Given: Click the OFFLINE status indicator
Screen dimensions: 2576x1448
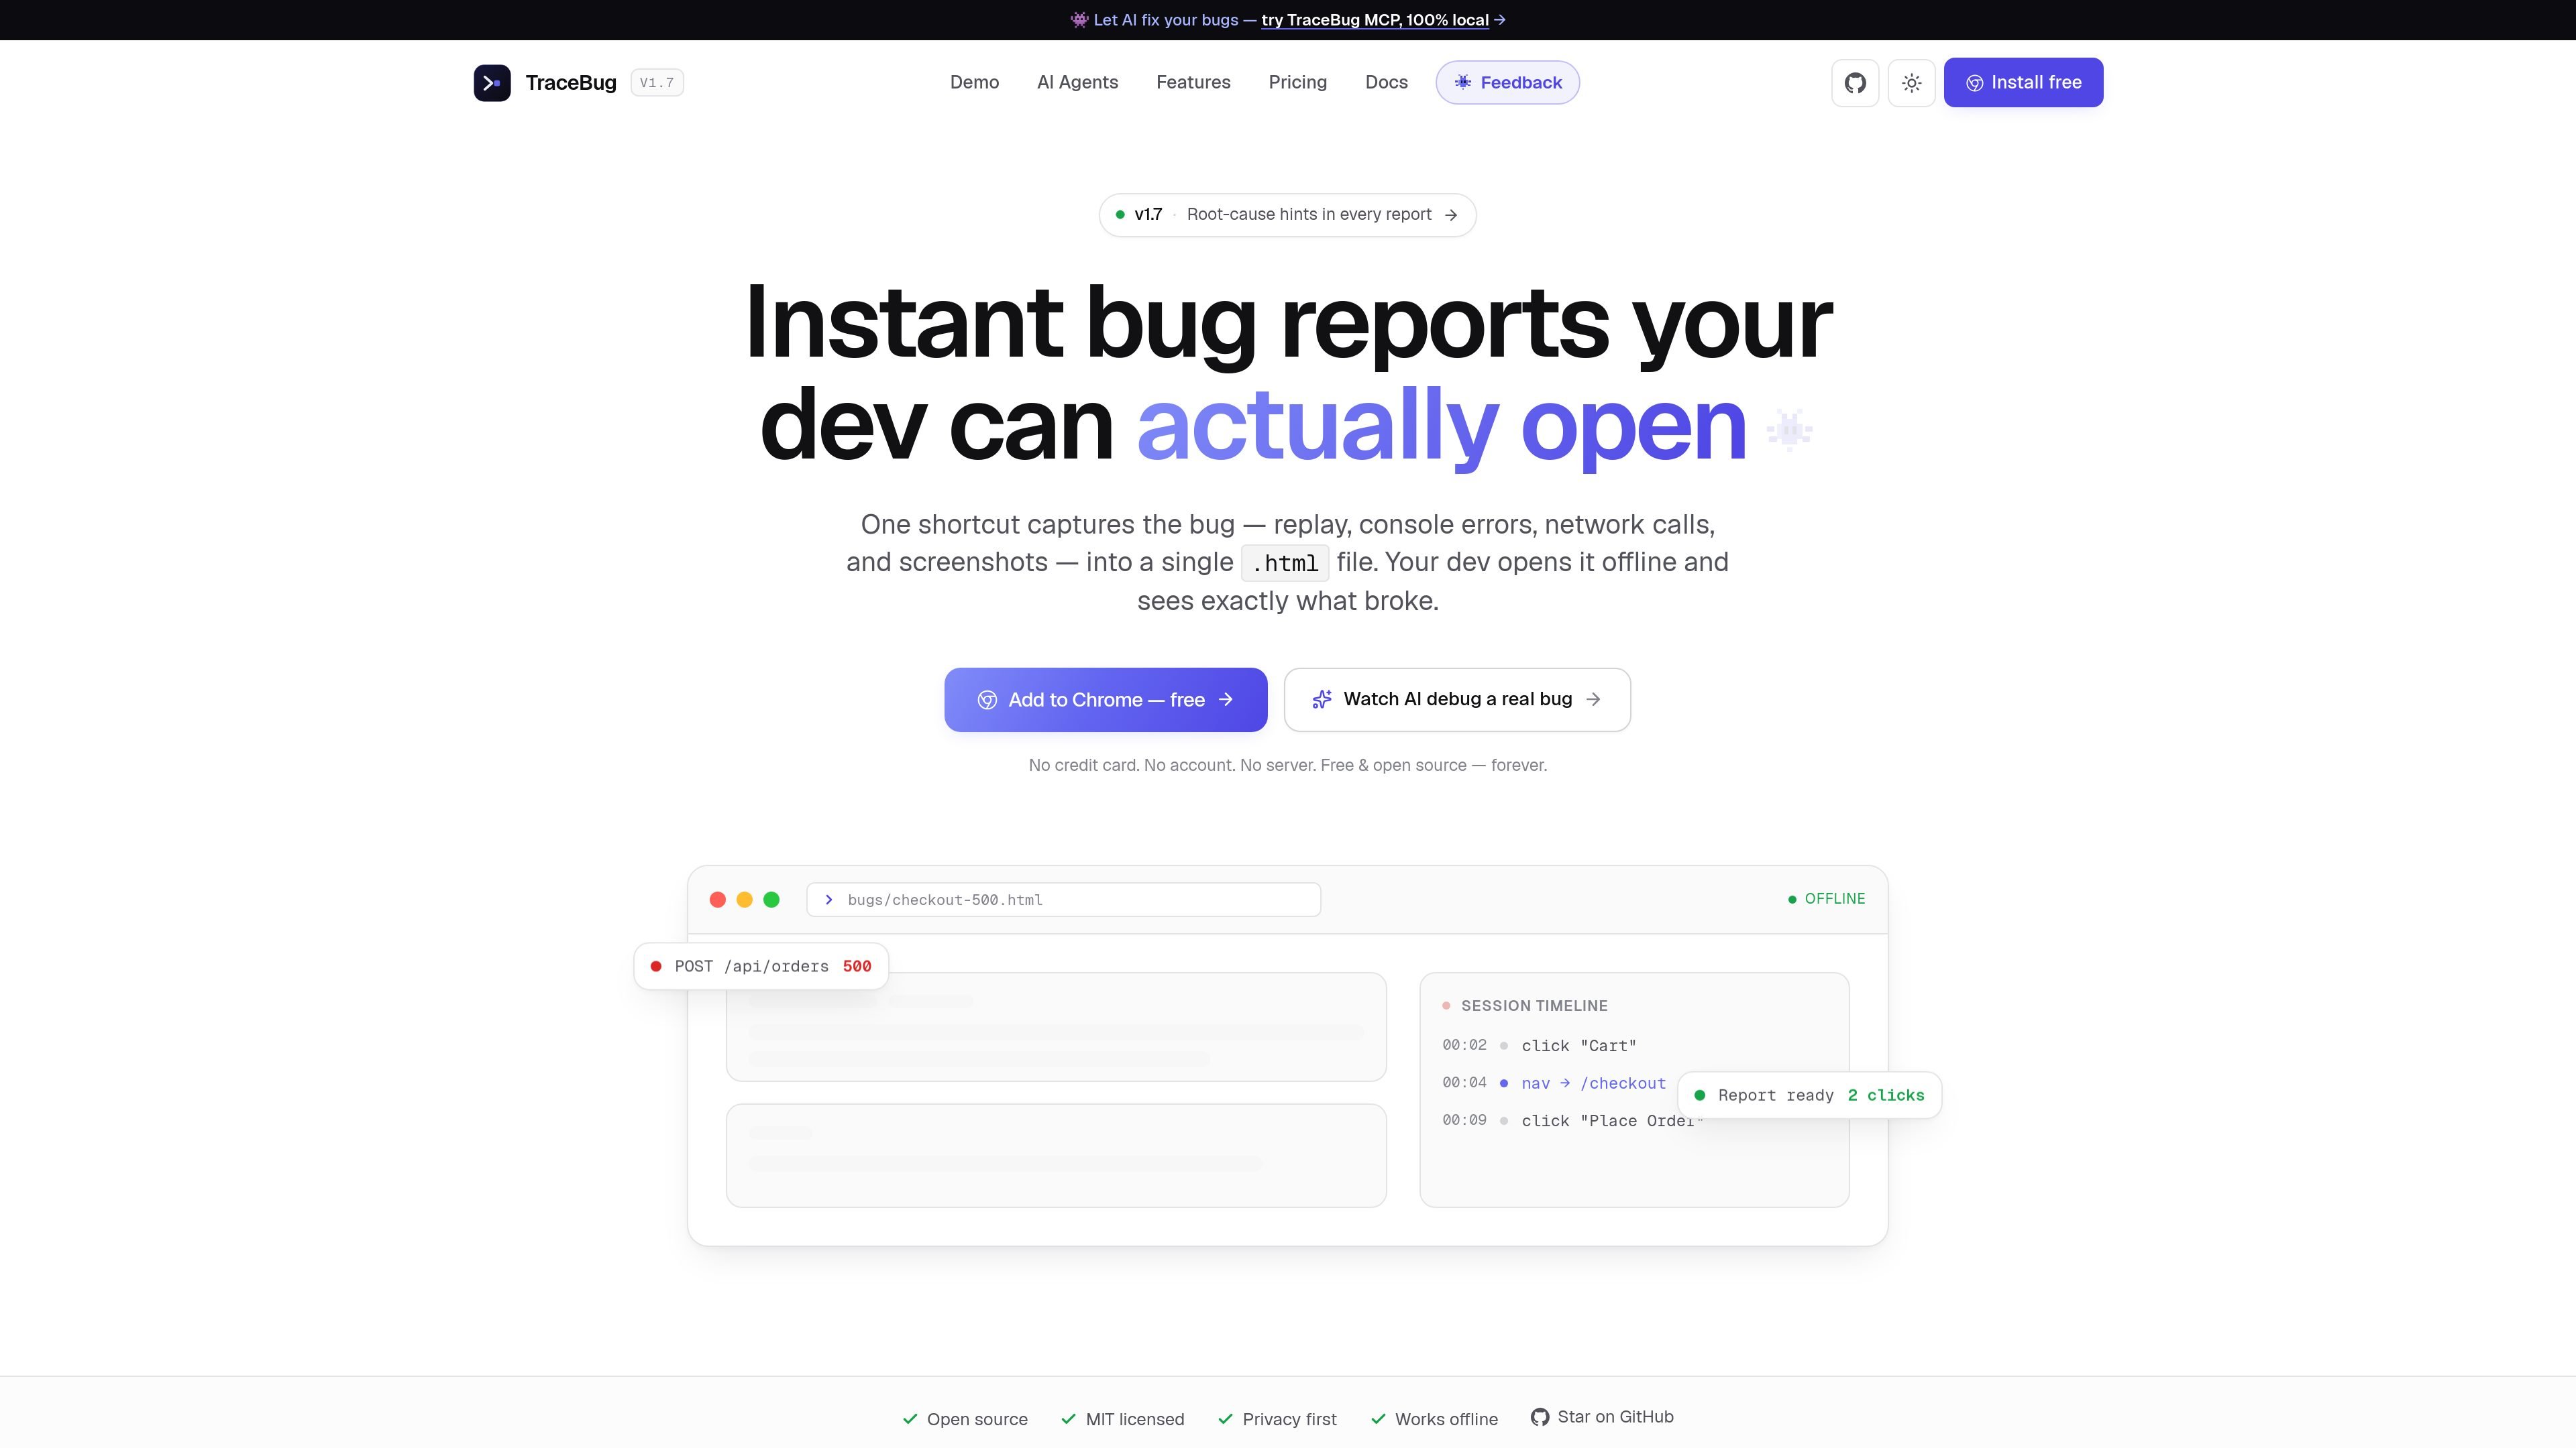Looking at the screenshot, I should tap(1826, 900).
